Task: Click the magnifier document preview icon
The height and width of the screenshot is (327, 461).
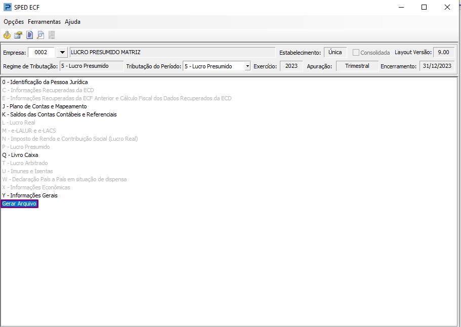Action: point(40,35)
